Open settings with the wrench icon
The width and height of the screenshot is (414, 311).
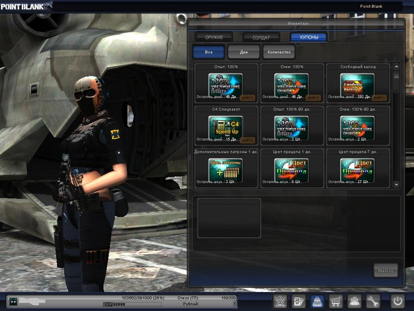[373, 301]
